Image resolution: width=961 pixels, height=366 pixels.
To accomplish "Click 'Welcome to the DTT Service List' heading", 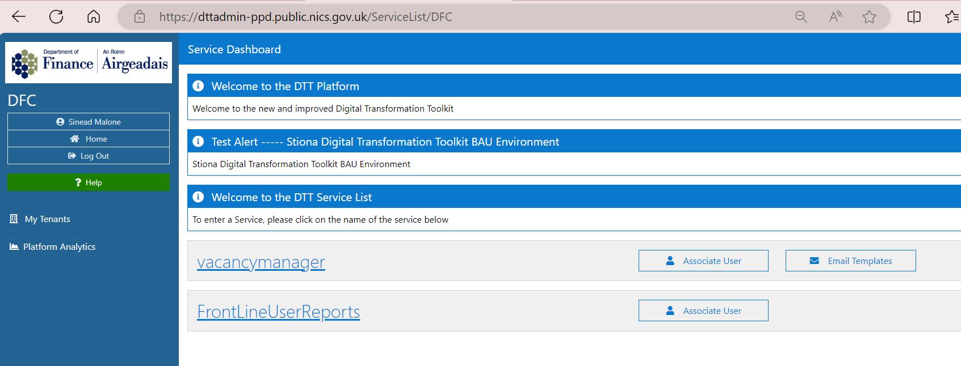I will pos(292,197).
